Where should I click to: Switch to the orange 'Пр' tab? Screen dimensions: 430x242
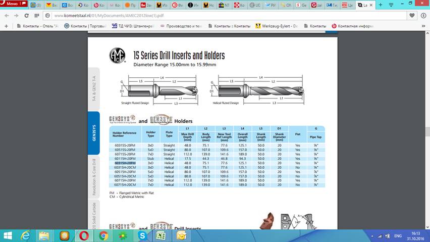[130, 5]
